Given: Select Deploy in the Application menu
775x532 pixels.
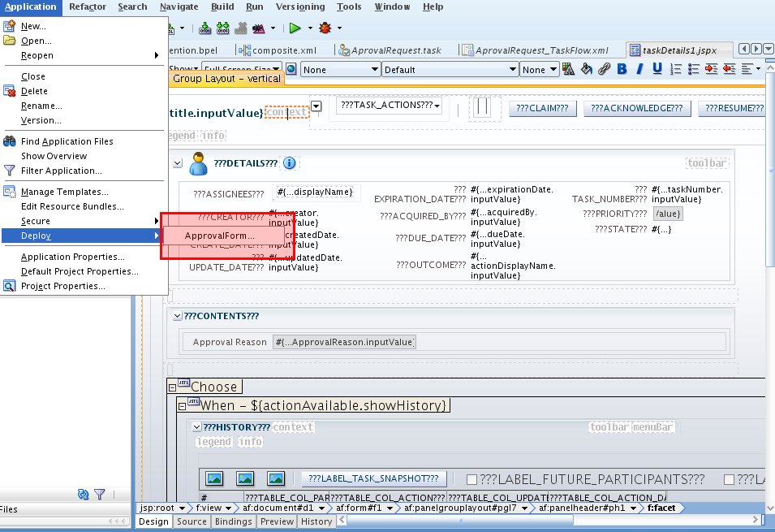Looking at the screenshot, I should [83, 236].
